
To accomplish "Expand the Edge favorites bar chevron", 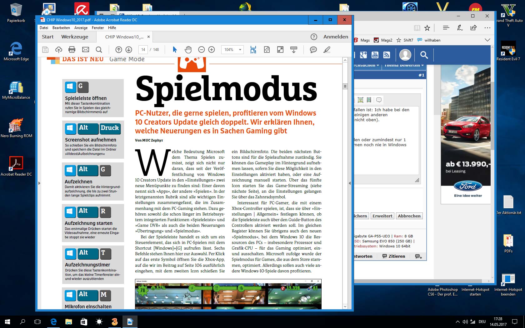I will [x=487, y=40].
